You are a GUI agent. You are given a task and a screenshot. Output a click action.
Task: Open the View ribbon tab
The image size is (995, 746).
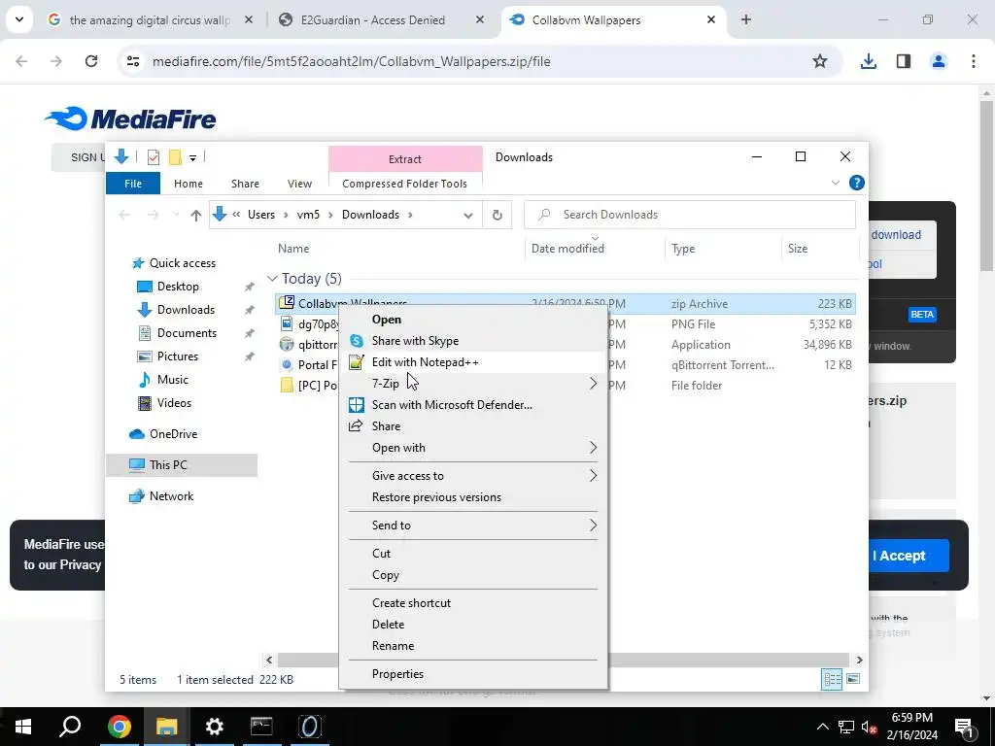coord(299,184)
